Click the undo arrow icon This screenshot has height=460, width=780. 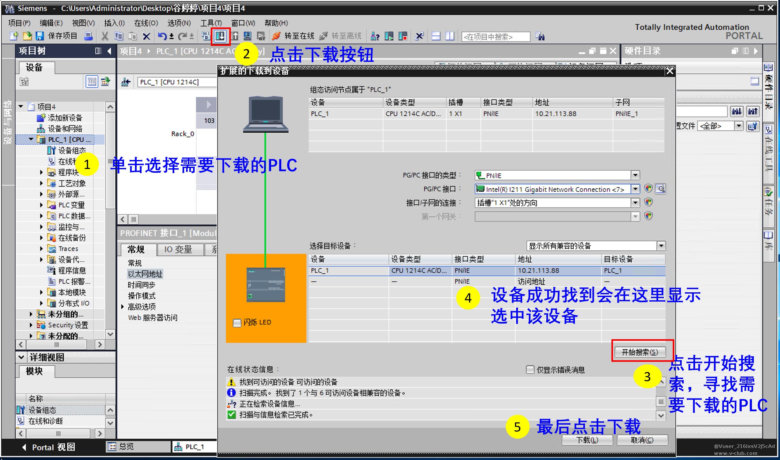162,36
